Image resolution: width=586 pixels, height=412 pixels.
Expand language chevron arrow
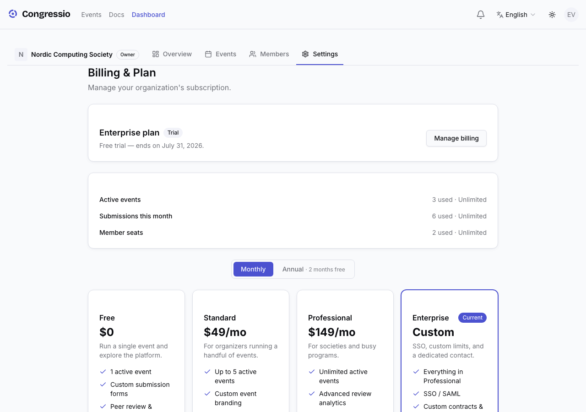533,15
